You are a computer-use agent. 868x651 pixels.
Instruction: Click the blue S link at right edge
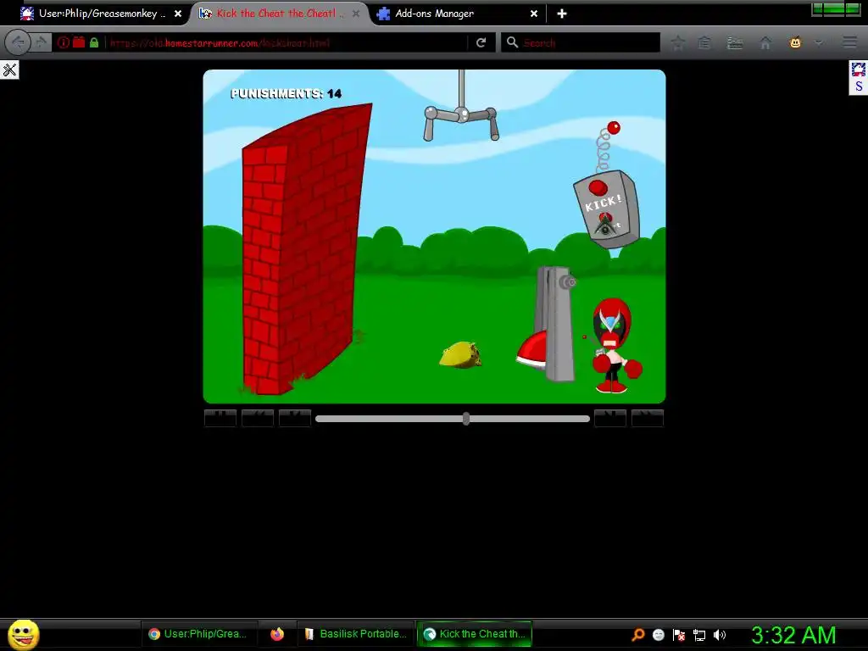tap(859, 86)
